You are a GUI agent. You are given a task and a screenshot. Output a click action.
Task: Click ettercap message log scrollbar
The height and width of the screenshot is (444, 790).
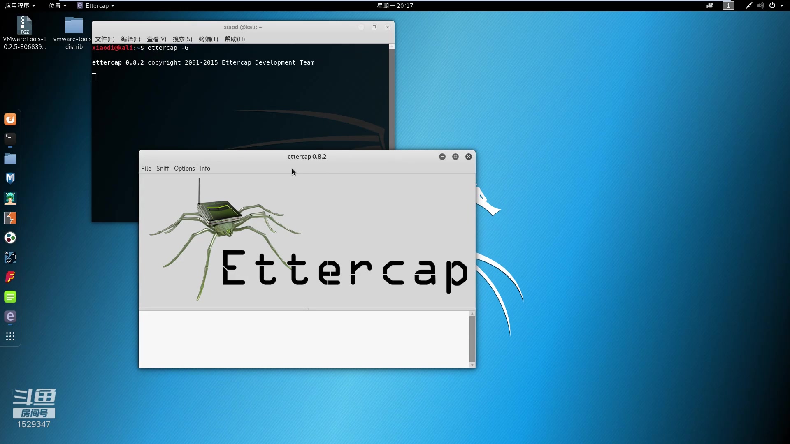[472, 339]
